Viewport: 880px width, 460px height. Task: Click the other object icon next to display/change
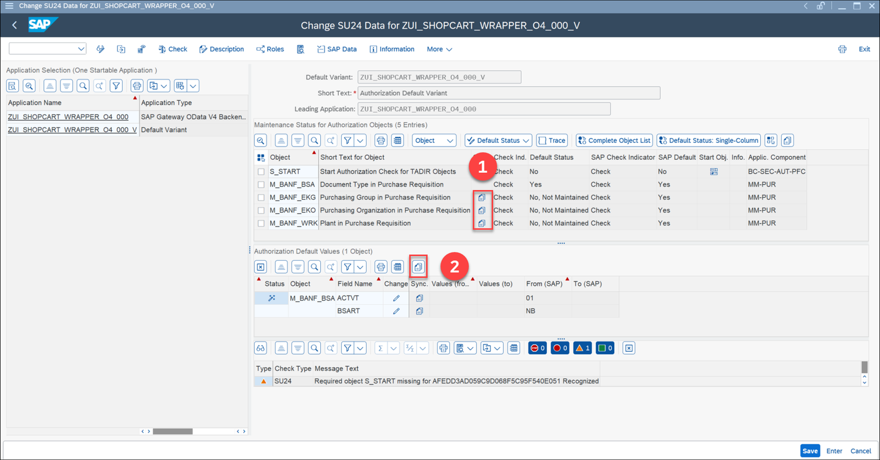[x=121, y=49]
